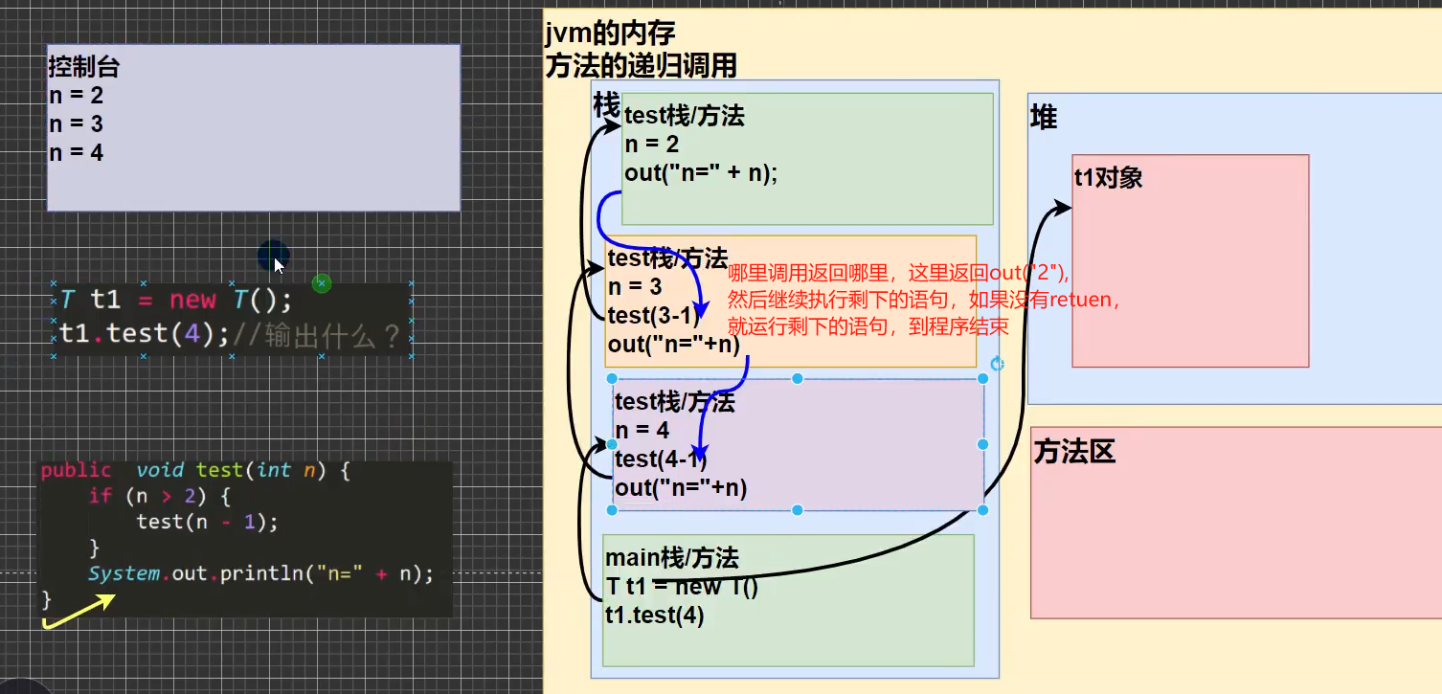Select the bottom-left corner handle of n = 4 frame
The height and width of the screenshot is (694, 1442).
coord(613,510)
